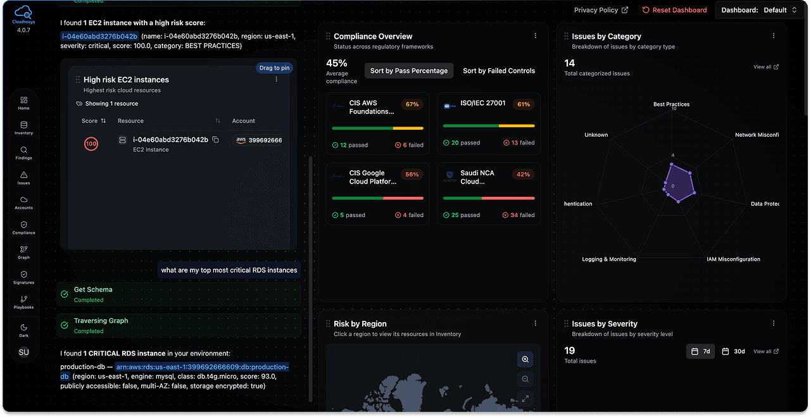Open the CIS AWS Foundations compliance card
This screenshot has width=811, height=417.
pyautogui.click(x=378, y=123)
